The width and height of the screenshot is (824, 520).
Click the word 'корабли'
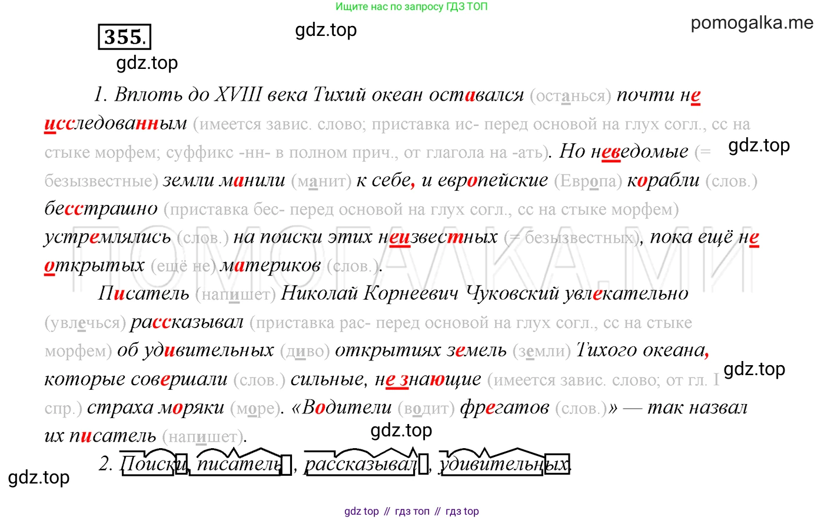pos(663,180)
